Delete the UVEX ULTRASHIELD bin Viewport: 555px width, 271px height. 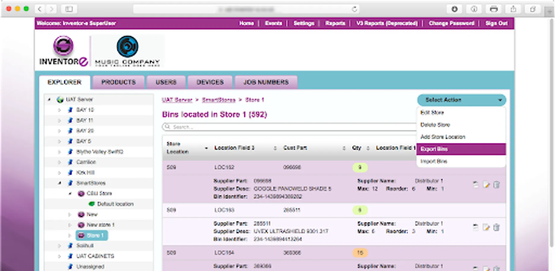click(x=497, y=227)
